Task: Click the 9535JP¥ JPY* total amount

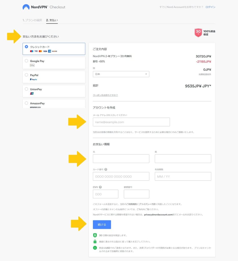Action: tap(198, 86)
